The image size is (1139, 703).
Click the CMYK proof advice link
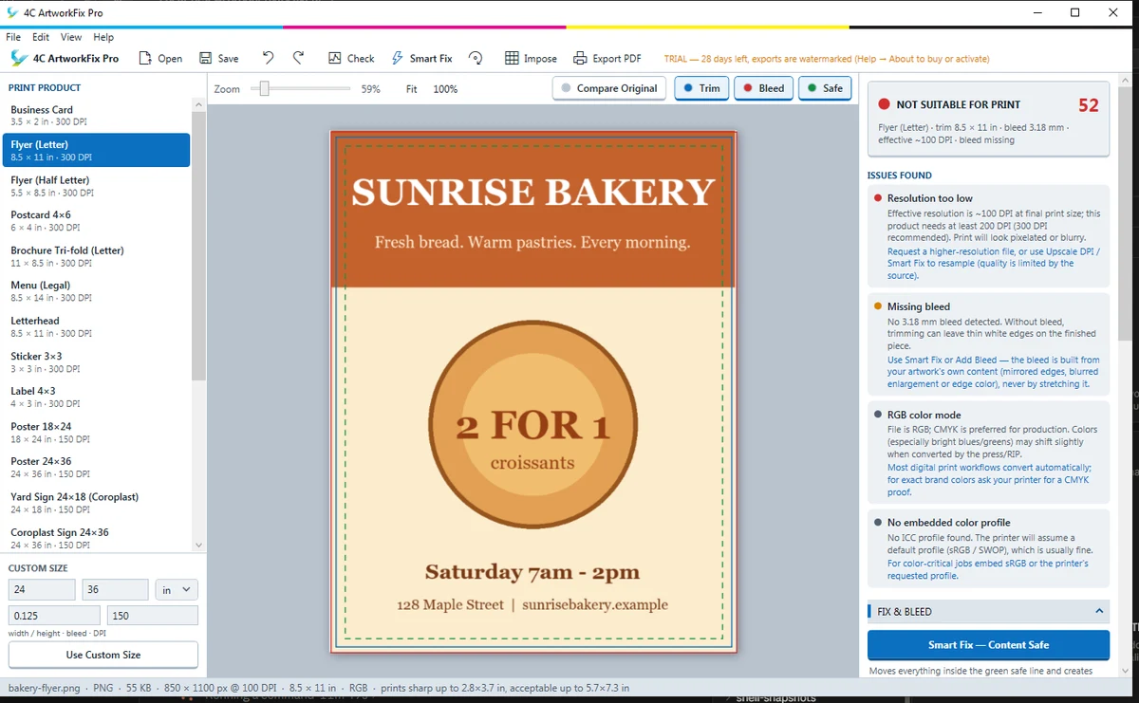pos(989,480)
